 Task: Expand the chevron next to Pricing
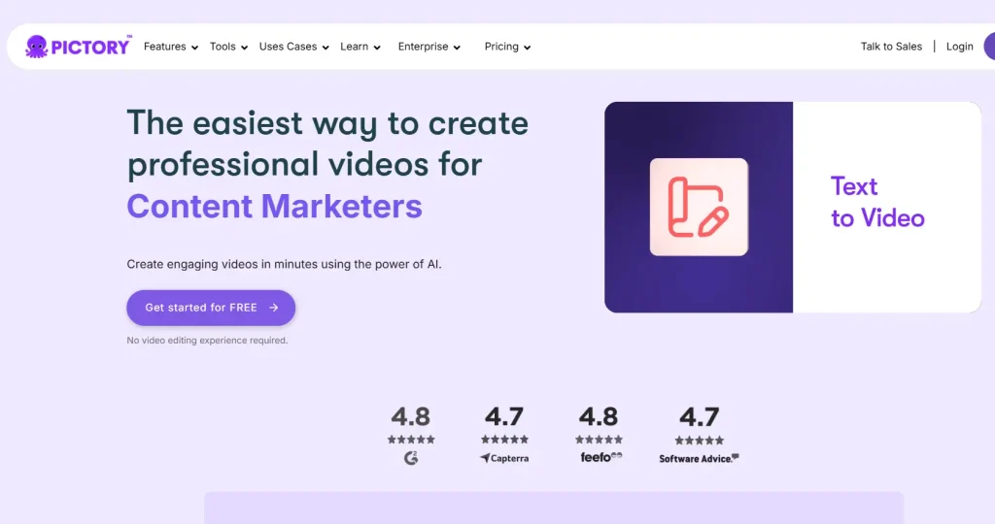coord(527,48)
